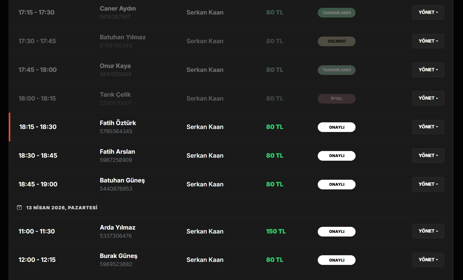Select the 18:30 - 18:45 appointment row
This screenshot has height=280, width=463.
point(231,156)
